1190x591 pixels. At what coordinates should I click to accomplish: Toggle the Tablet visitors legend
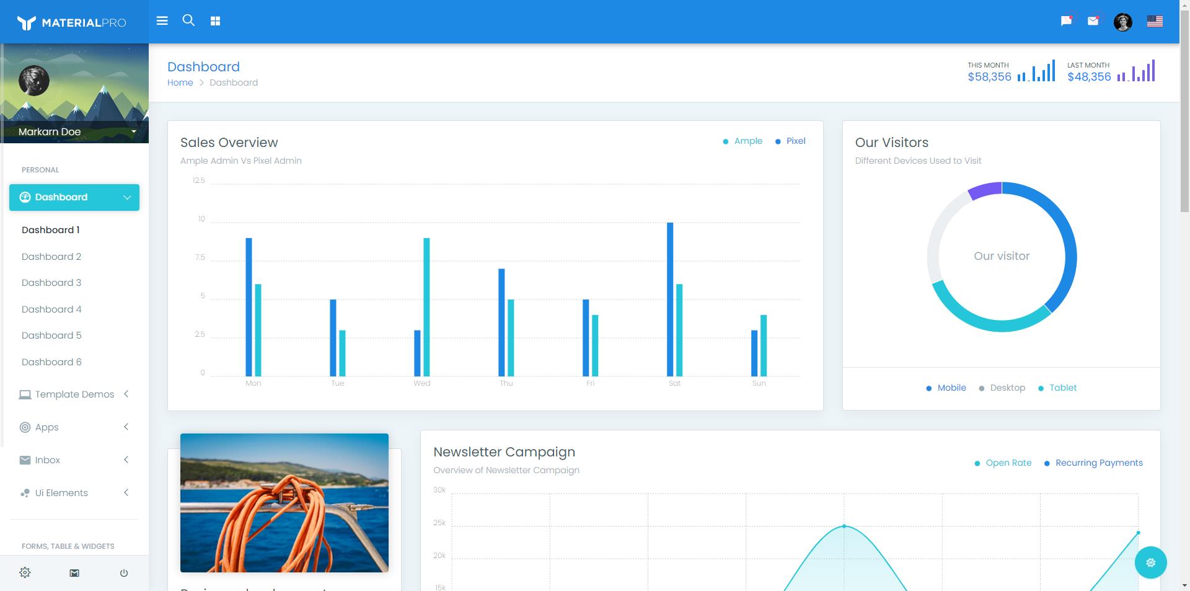coord(1057,388)
